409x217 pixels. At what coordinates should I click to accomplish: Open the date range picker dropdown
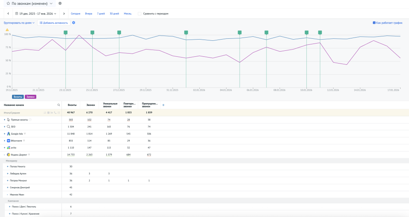pyautogui.click(x=36, y=14)
